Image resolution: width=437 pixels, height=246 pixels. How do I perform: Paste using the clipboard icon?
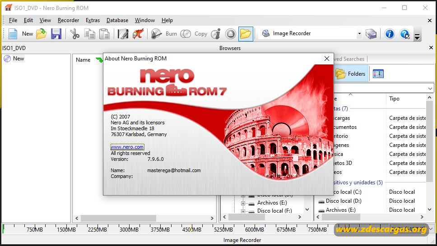point(104,34)
